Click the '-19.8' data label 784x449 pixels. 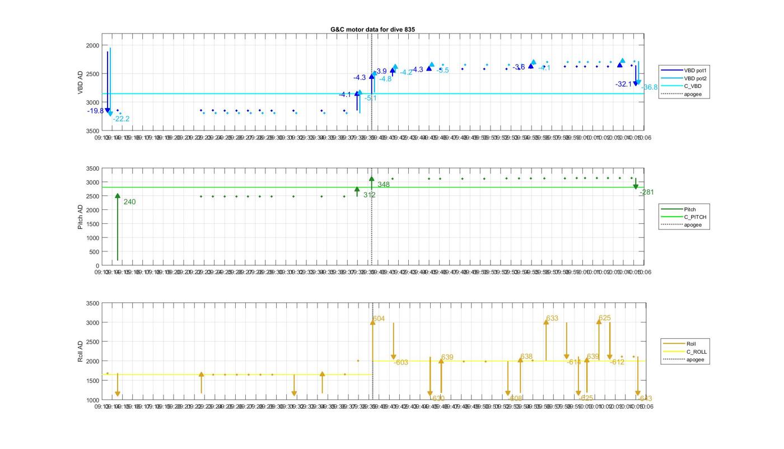click(95, 111)
